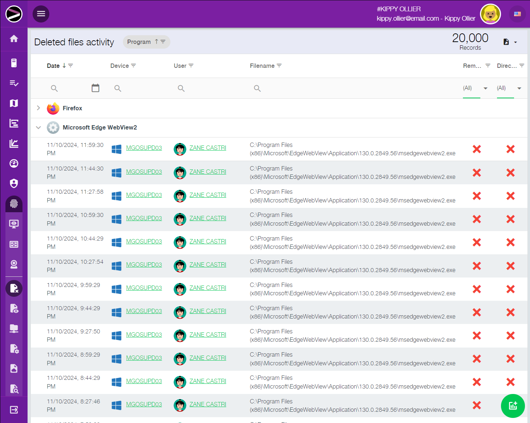Open the fingerprint icon in sidebar
The width and height of the screenshot is (530, 423).
(x=14, y=204)
